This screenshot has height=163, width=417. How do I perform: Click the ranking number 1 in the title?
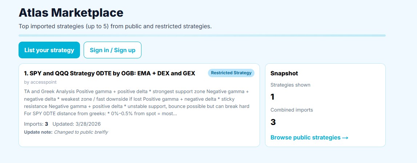(x=26, y=73)
